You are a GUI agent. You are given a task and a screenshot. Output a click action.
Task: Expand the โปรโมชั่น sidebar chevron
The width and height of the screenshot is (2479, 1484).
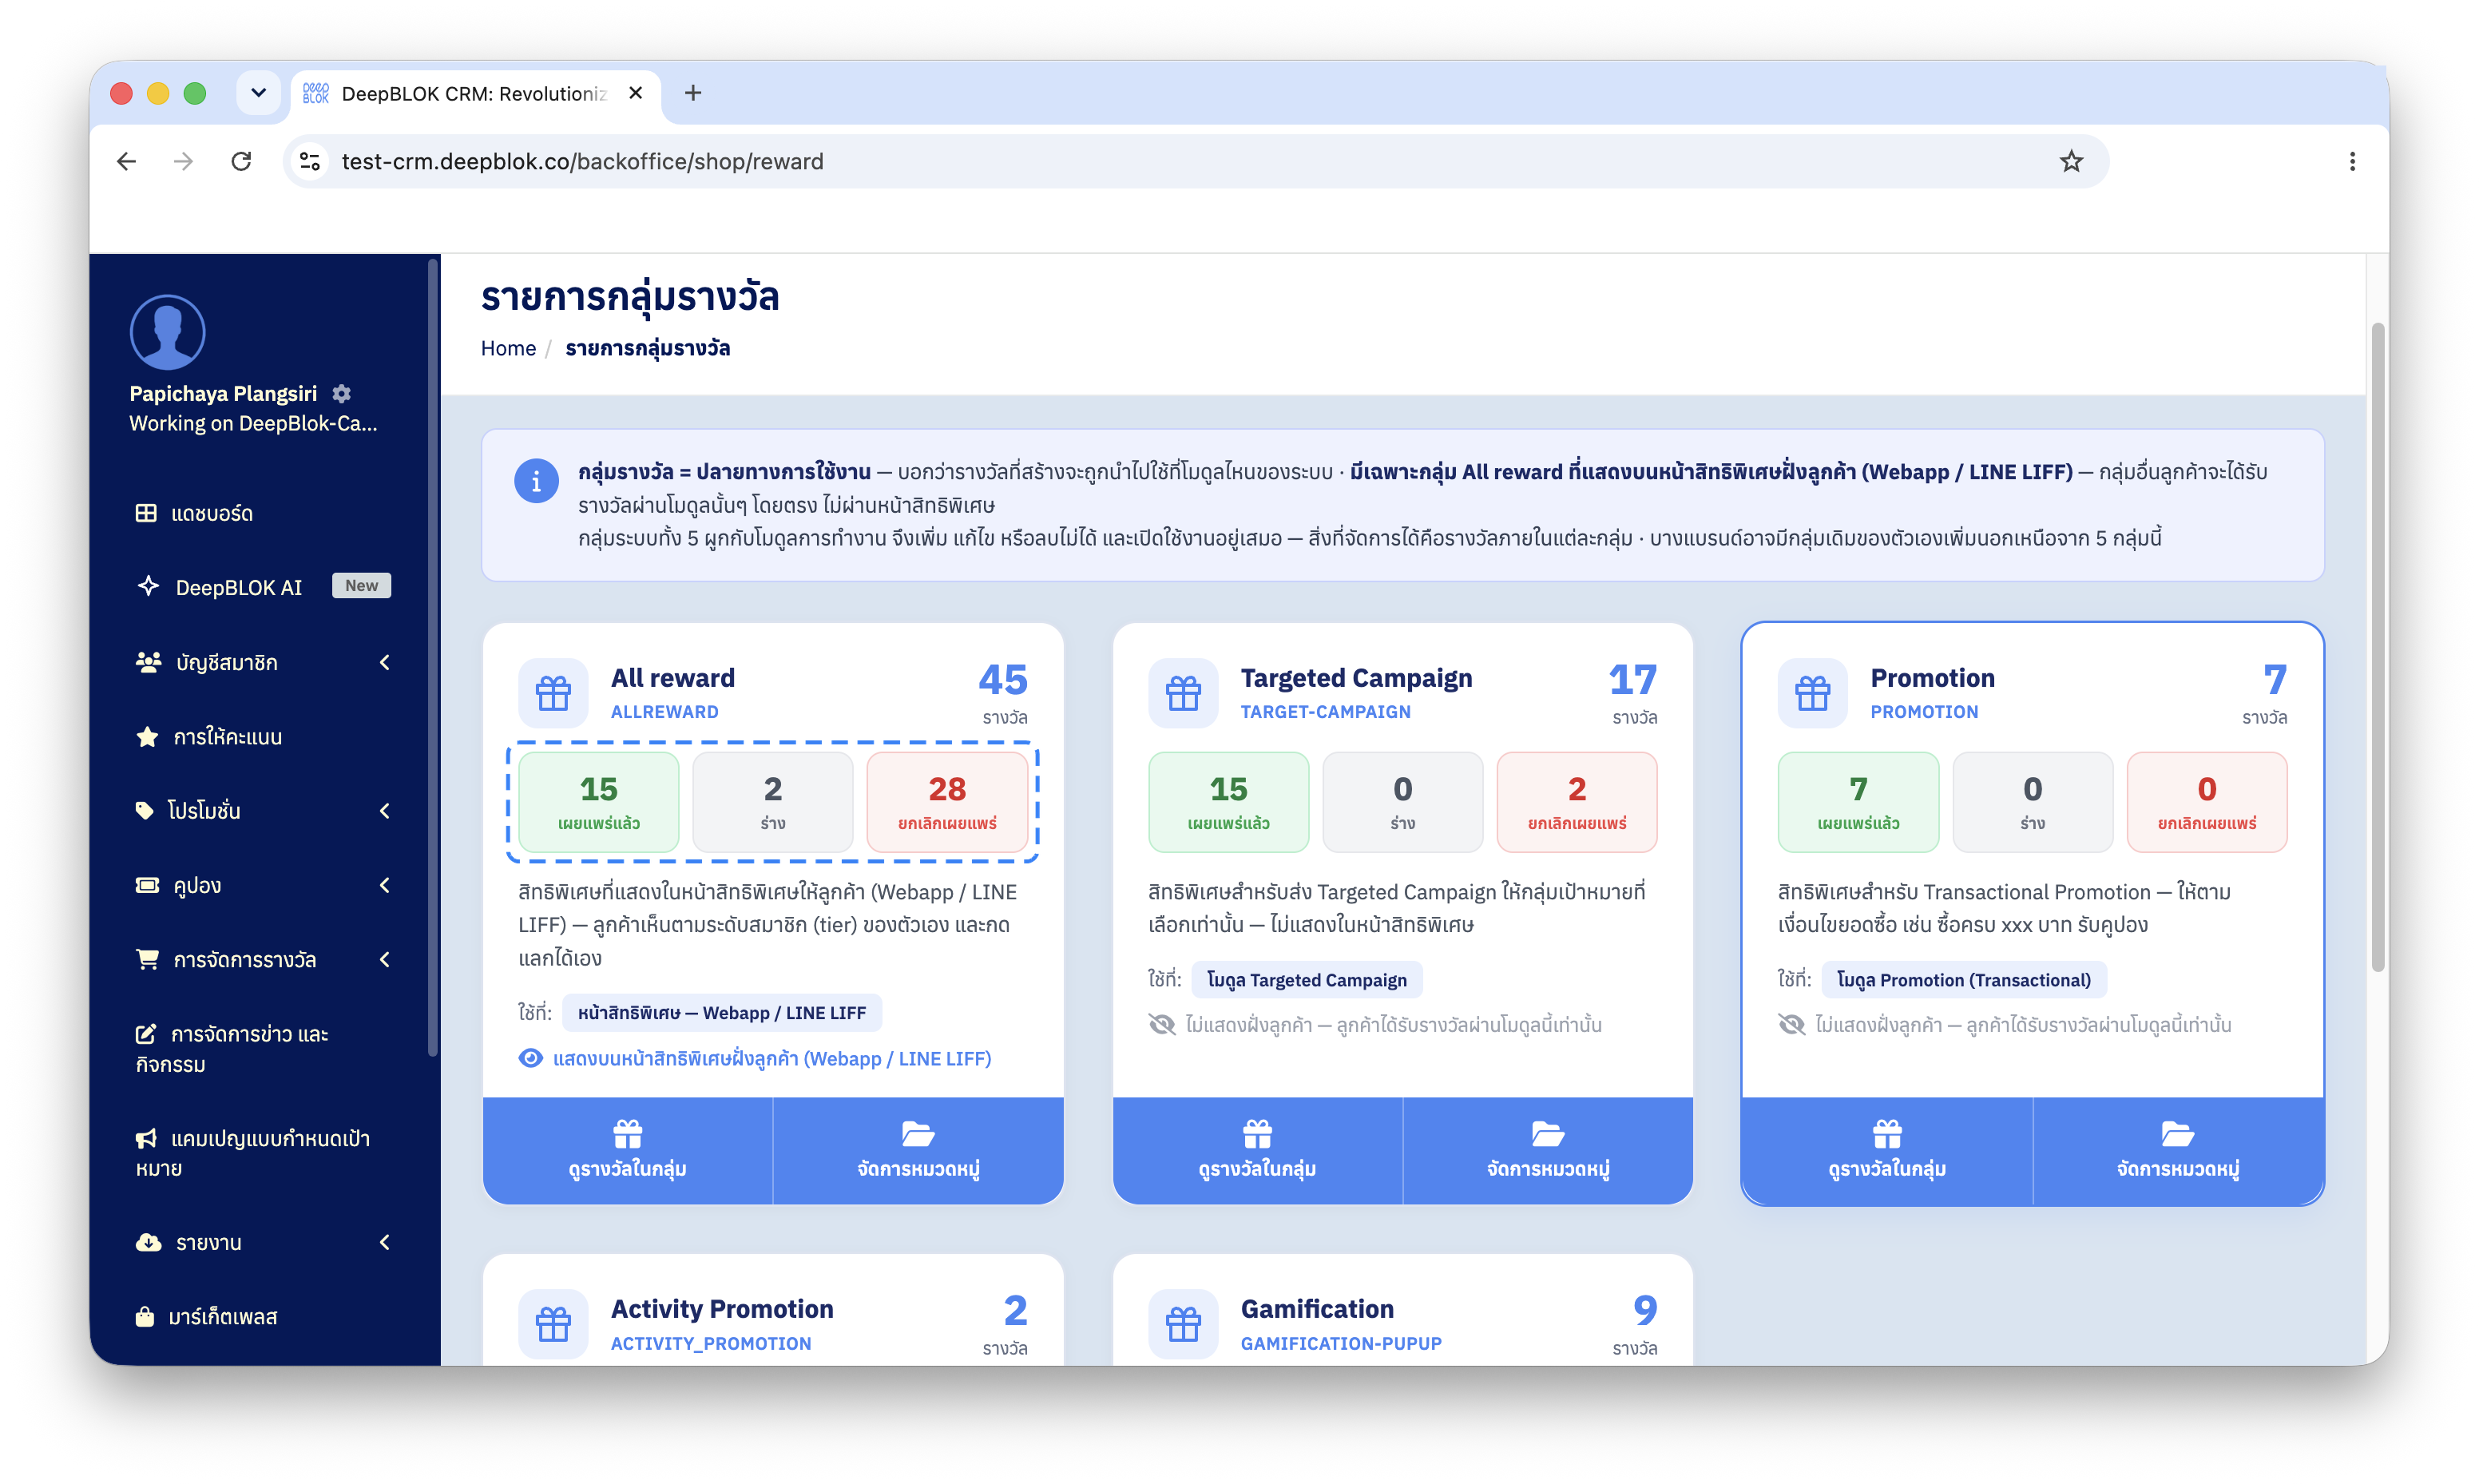(385, 810)
